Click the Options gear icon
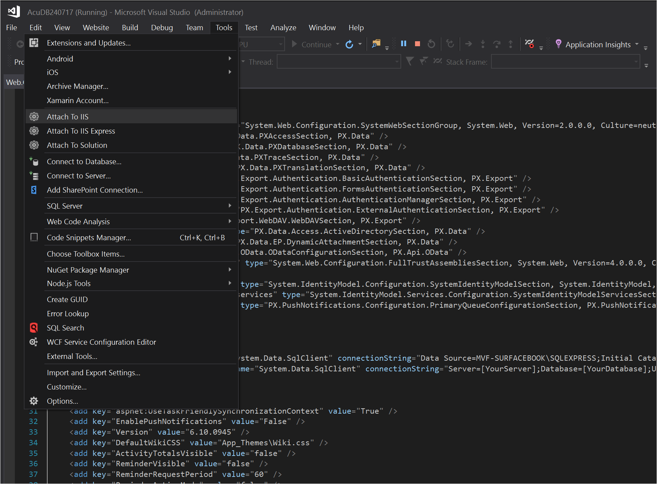 pyautogui.click(x=34, y=401)
